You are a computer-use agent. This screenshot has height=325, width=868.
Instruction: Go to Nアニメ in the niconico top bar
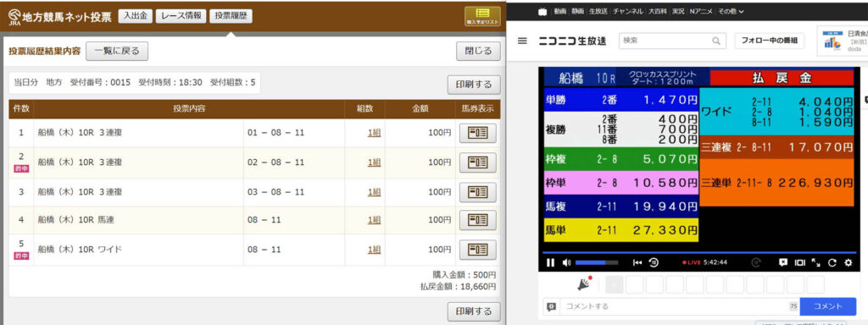pos(701,11)
